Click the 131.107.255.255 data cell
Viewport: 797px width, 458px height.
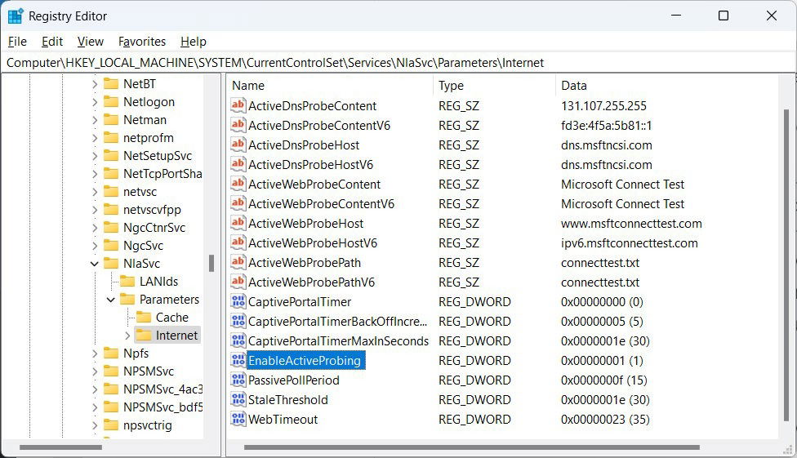coord(603,106)
